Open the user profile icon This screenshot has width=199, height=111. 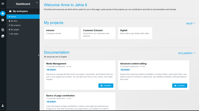click(x=3, y=105)
